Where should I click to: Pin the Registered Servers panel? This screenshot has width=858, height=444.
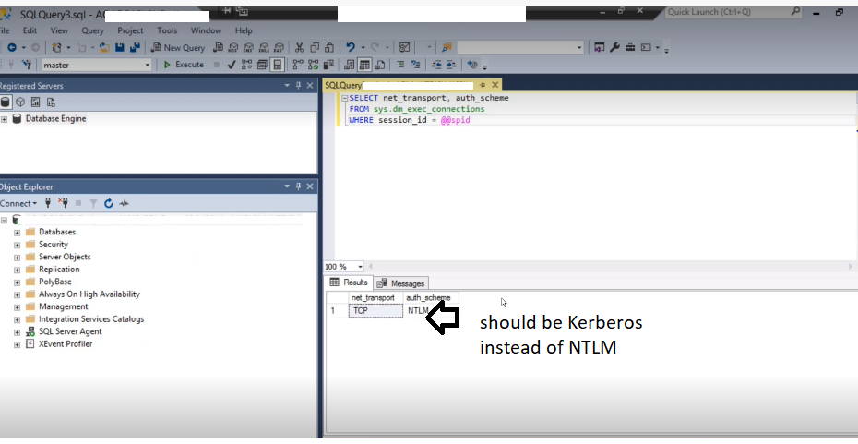298,86
